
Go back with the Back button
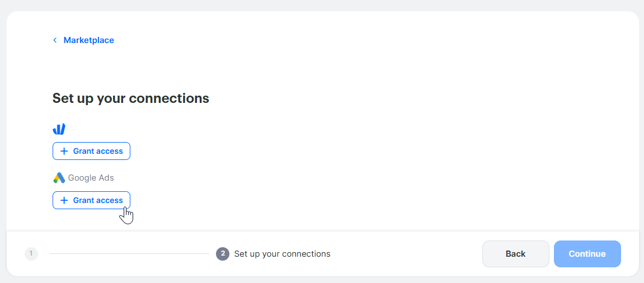[x=515, y=254]
